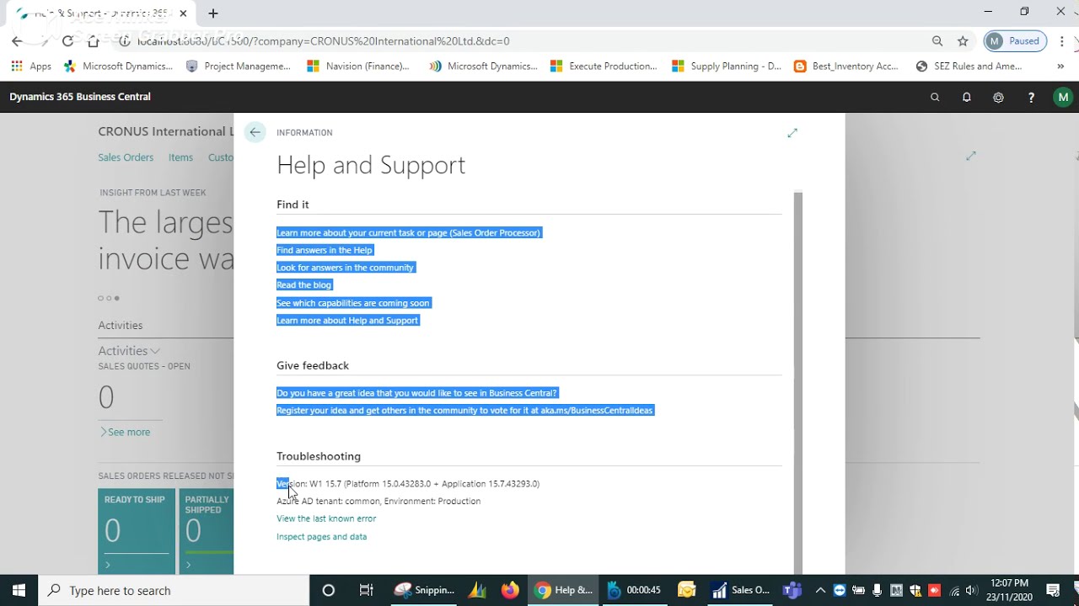Image resolution: width=1079 pixels, height=606 pixels.
Task: Open the Ready To Ship tile
Action: (137, 531)
